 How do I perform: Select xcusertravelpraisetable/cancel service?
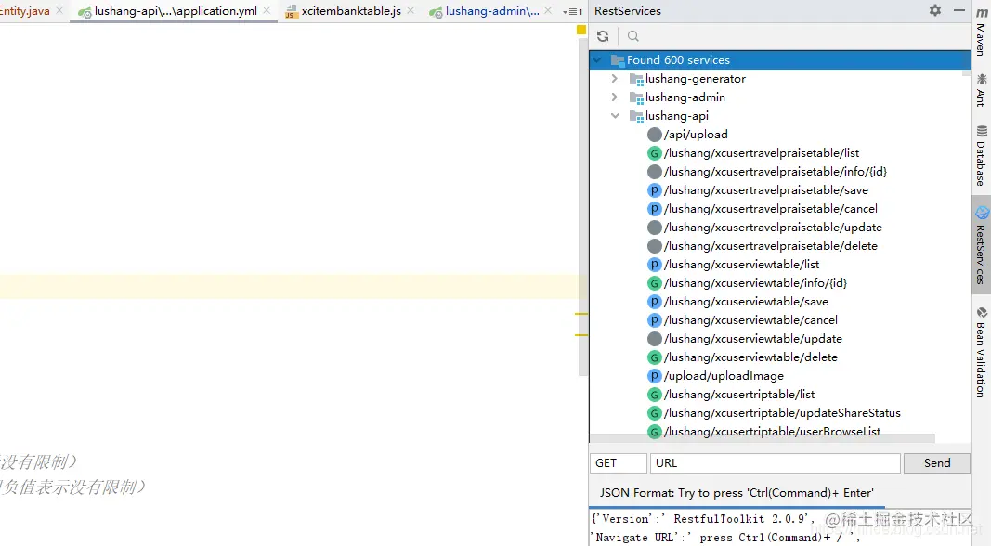pyautogui.click(x=771, y=209)
